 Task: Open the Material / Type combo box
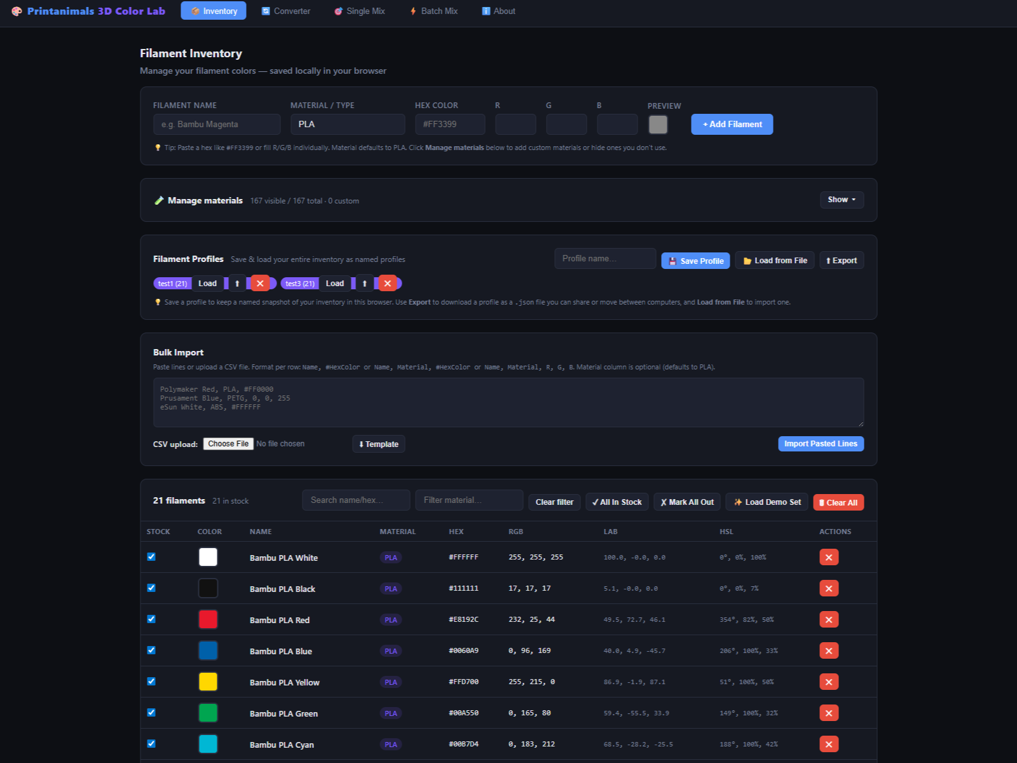click(x=348, y=124)
